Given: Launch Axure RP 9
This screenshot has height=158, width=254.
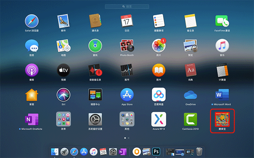Looking at the screenshot, I should [x=159, y=119].
